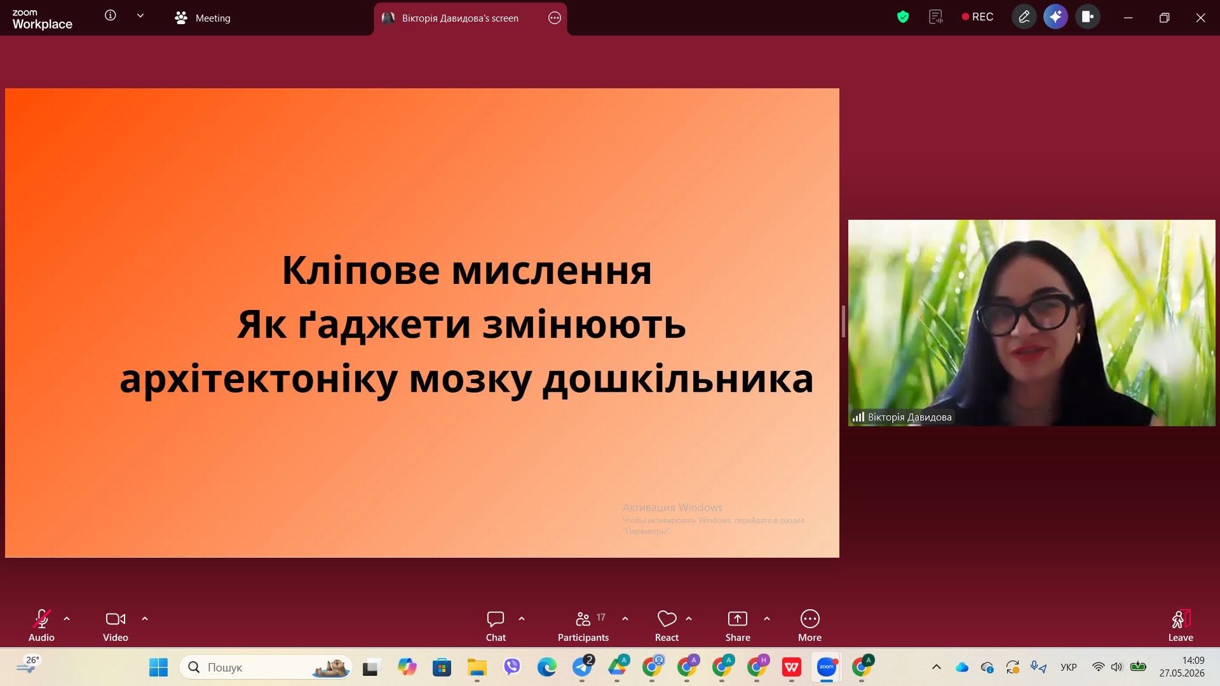1220x686 pixels.
Task: Start screen sharing with Share button
Action: point(738,626)
